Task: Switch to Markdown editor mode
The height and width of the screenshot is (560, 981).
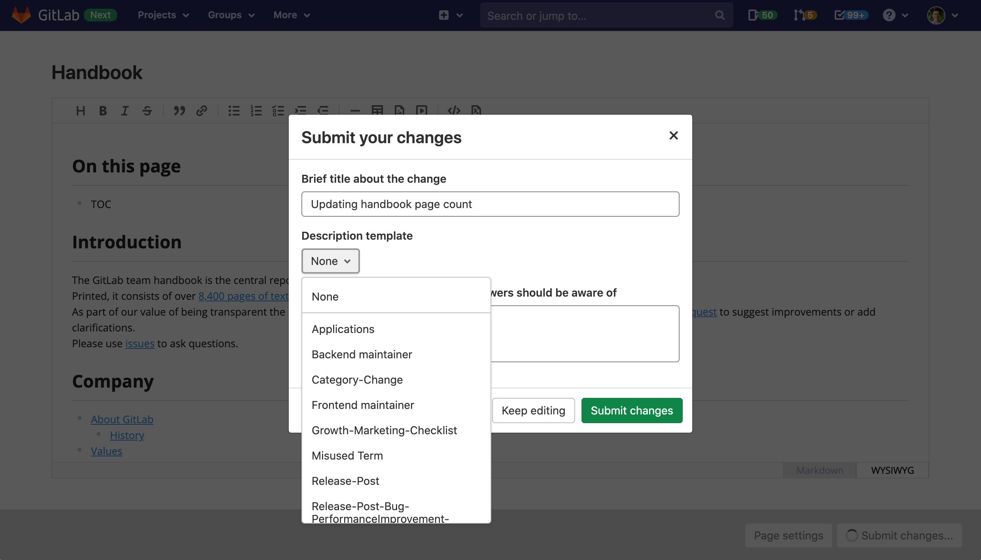Action: (820, 470)
